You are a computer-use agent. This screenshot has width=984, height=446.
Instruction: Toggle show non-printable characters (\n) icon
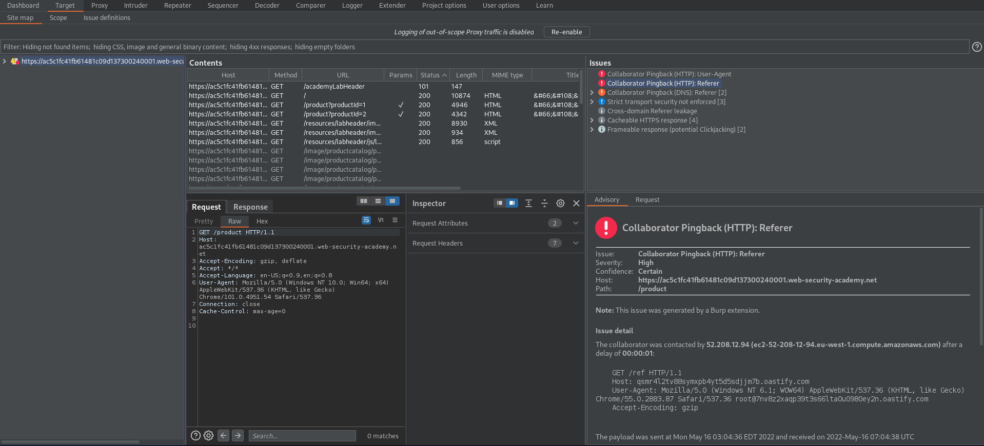pyautogui.click(x=381, y=220)
